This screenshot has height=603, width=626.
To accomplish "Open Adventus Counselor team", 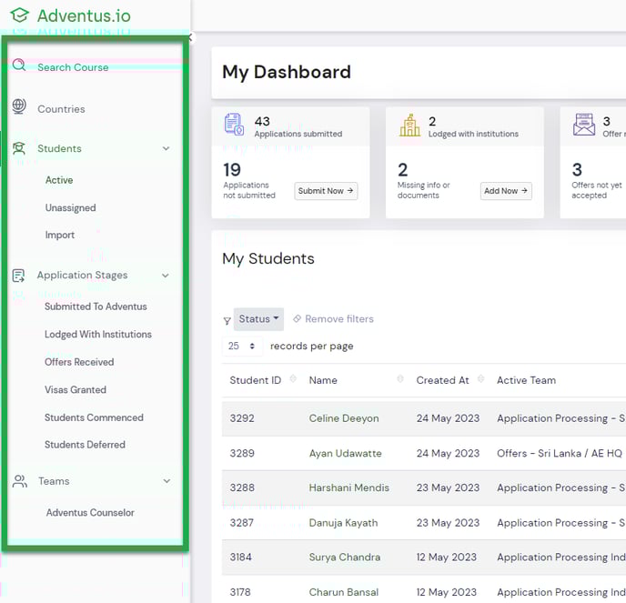I will (x=90, y=512).
